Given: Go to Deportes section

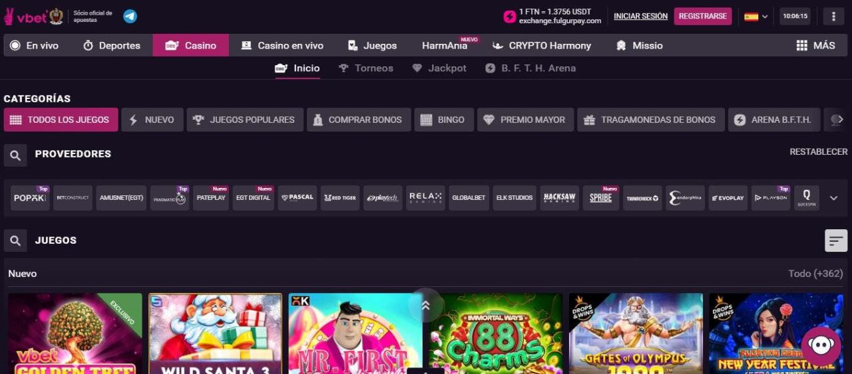Looking at the screenshot, I should (112, 45).
